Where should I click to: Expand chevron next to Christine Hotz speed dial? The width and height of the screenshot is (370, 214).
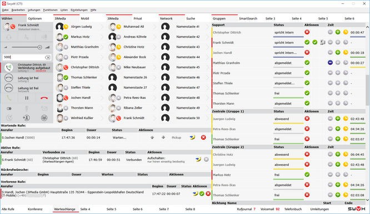tap(155, 47)
